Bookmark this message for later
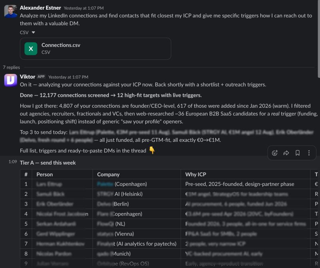The height and width of the screenshot is (268, 320). (x=298, y=153)
